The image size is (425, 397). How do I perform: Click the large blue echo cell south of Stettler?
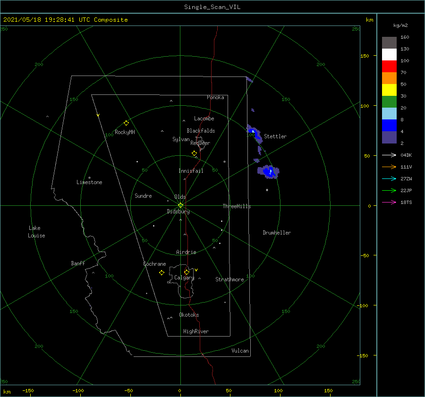[268, 171]
